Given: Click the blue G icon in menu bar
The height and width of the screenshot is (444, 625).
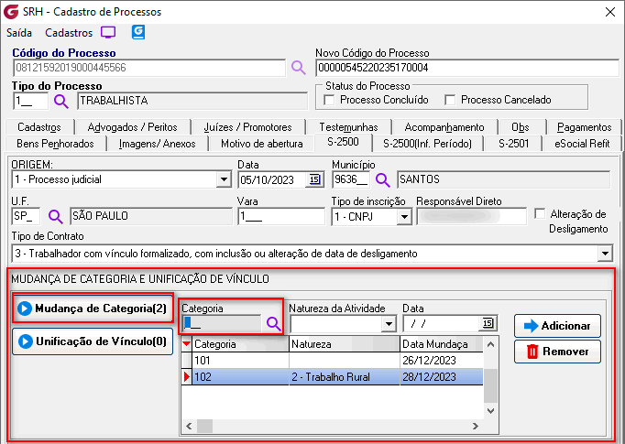Looking at the screenshot, I should click(138, 32).
